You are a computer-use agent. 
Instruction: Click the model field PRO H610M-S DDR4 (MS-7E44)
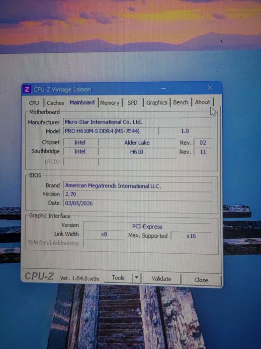click(x=110, y=131)
